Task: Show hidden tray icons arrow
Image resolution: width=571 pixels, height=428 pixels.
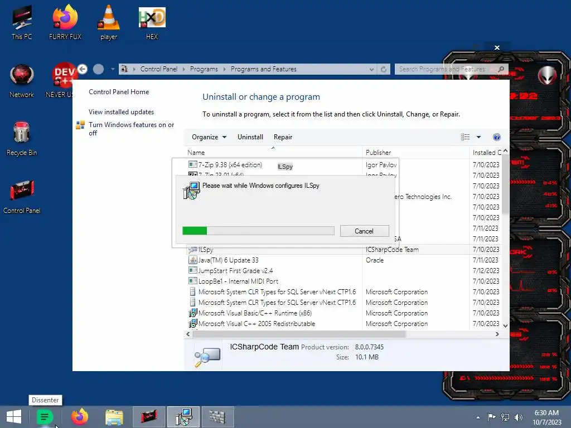Action: (x=478, y=417)
